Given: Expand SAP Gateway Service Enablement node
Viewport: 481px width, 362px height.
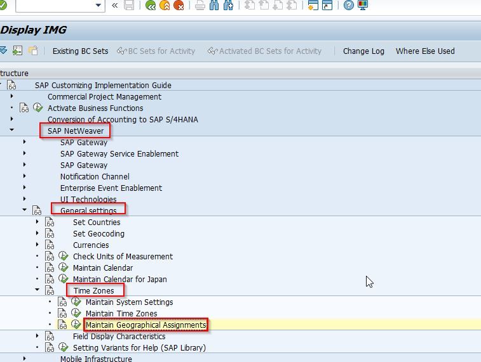Looking at the screenshot, I should click(25, 153).
